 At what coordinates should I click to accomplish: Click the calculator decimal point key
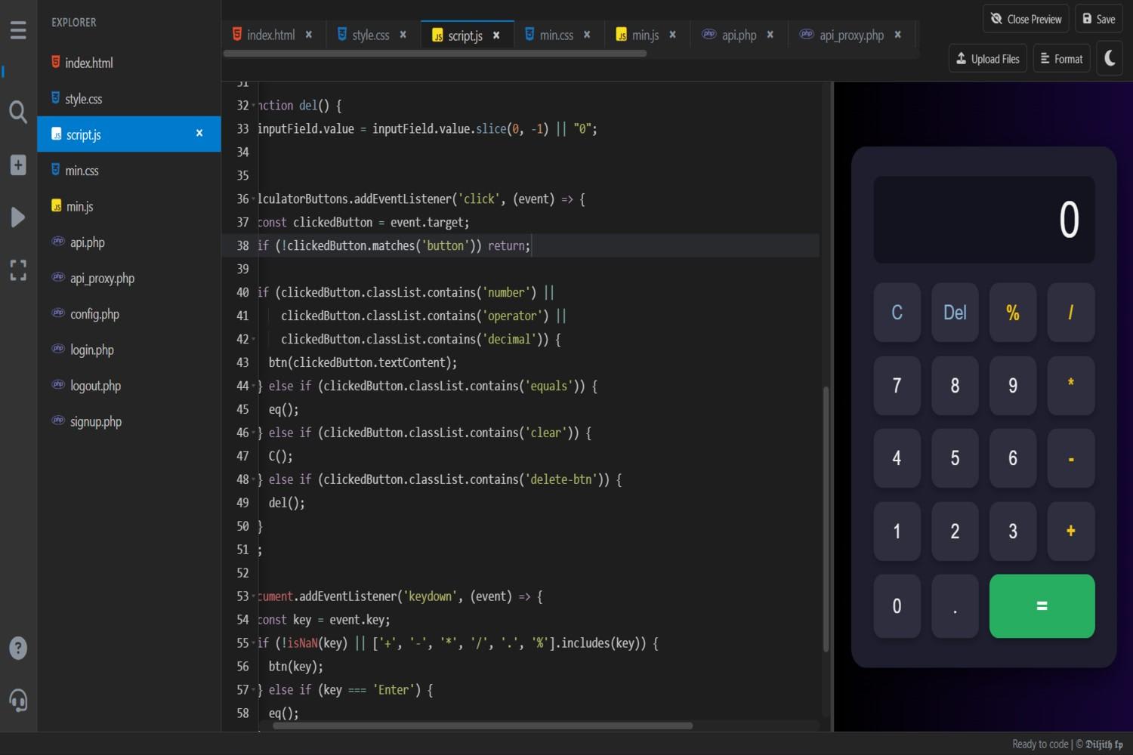point(955,606)
